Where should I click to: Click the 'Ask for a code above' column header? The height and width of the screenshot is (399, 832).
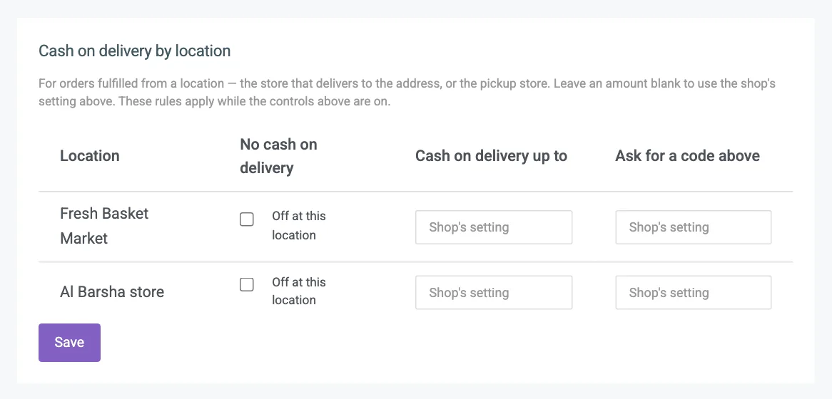click(x=688, y=156)
